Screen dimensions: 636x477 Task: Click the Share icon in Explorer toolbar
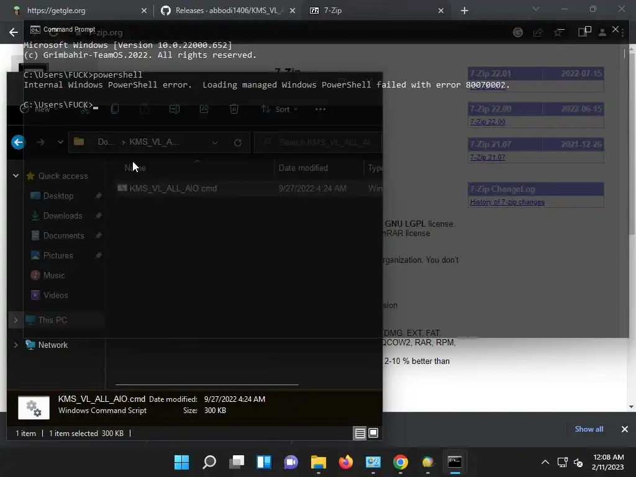click(204, 109)
